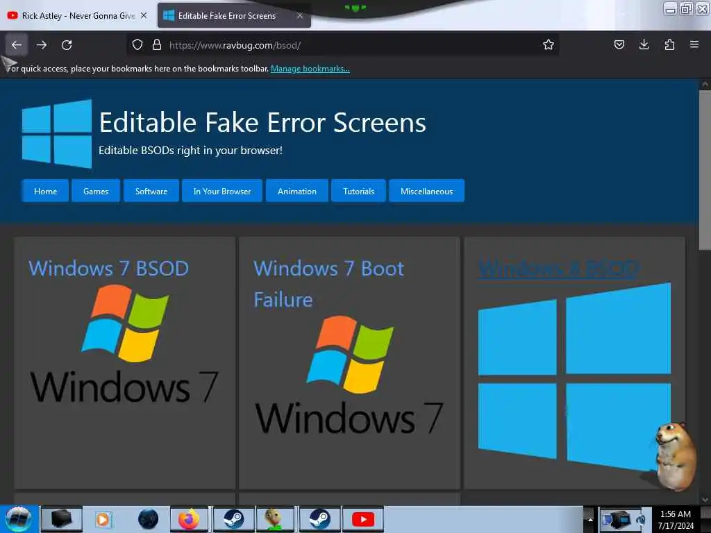The height and width of the screenshot is (533, 711).
Task: Click the scrollbar up arrow
Action: 705,84
